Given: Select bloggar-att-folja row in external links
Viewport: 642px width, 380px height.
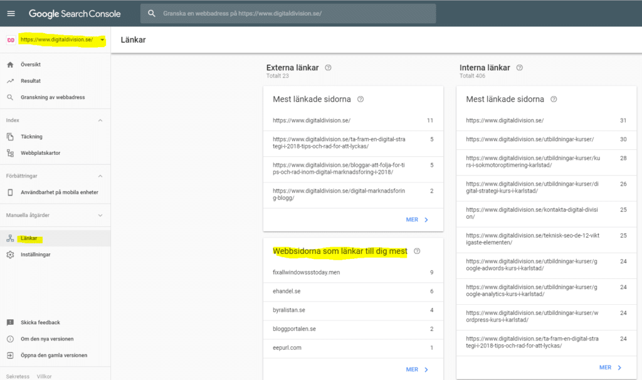Looking at the screenshot, I should point(353,169).
